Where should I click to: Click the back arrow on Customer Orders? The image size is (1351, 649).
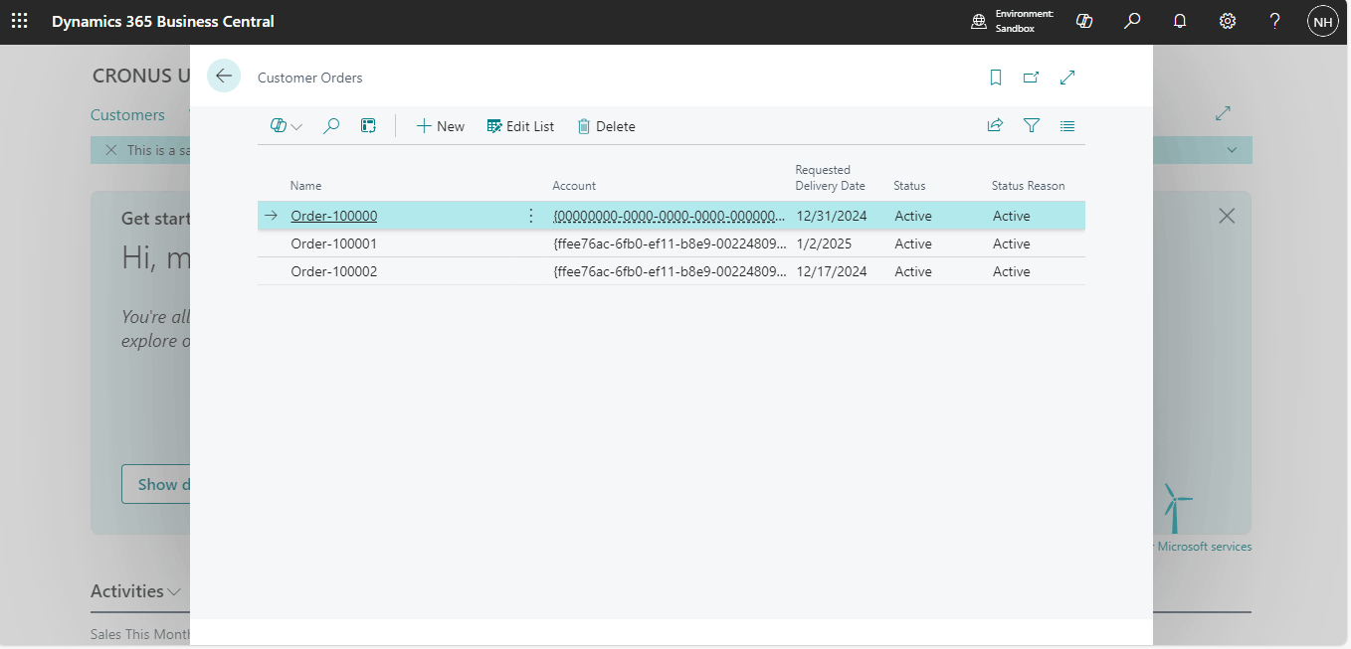click(224, 77)
